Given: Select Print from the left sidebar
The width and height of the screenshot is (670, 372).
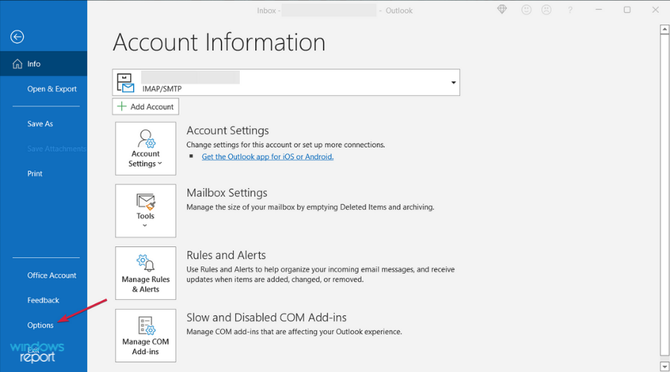Looking at the screenshot, I should (x=35, y=174).
